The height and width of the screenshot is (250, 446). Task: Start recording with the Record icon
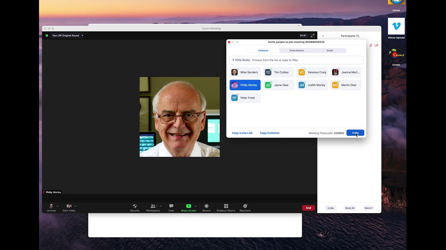206,206
